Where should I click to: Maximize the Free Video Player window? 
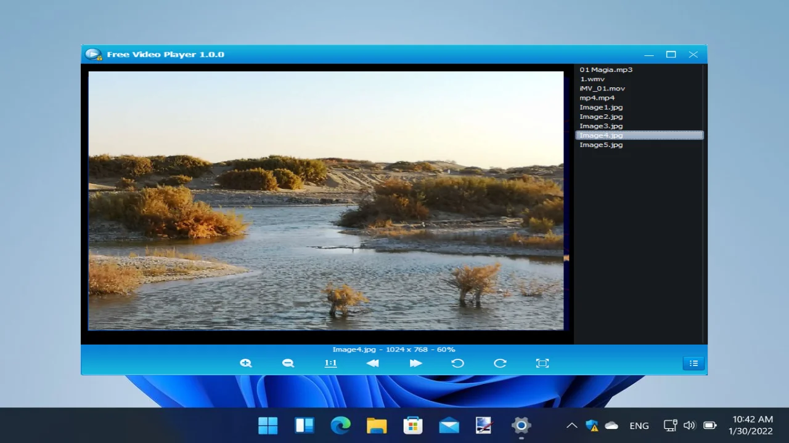671,54
